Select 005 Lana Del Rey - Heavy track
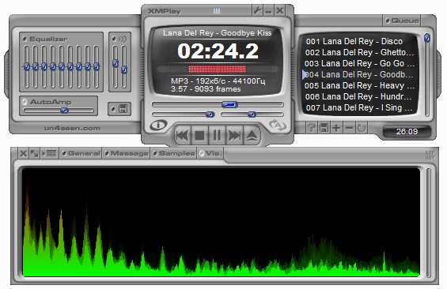 [359, 86]
